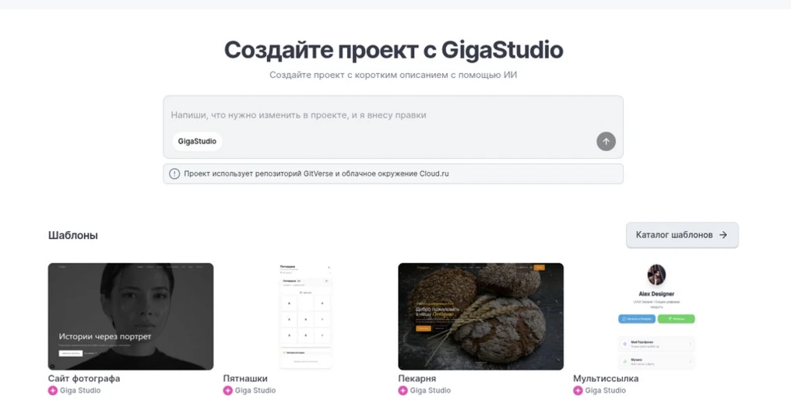Click the info icon in the GitVerse notice
The height and width of the screenshot is (417, 791).
(174, 174)
